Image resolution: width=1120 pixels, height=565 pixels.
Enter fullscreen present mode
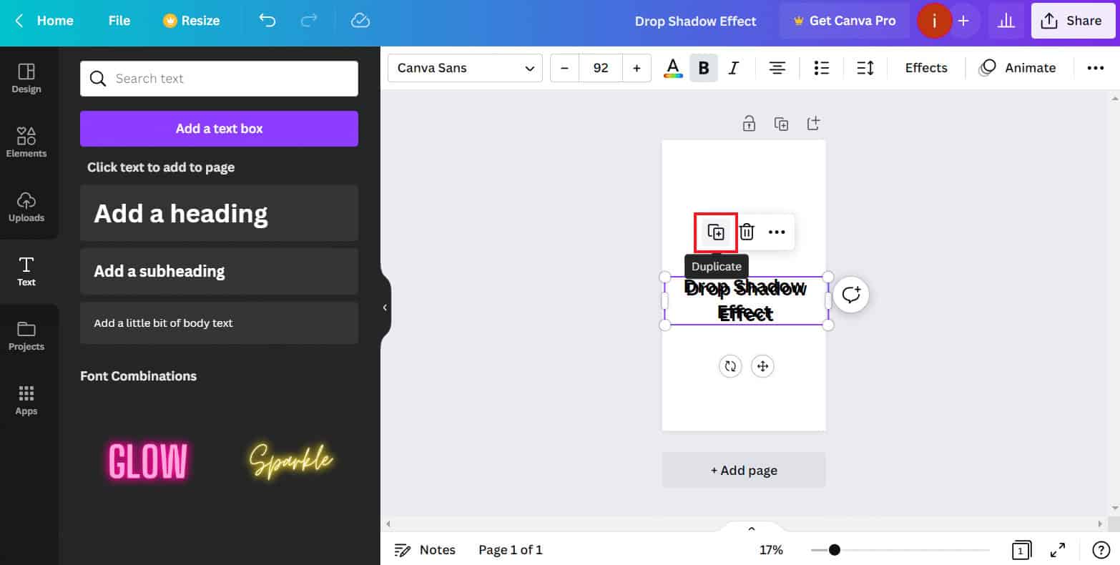[x=1058, y=550]
